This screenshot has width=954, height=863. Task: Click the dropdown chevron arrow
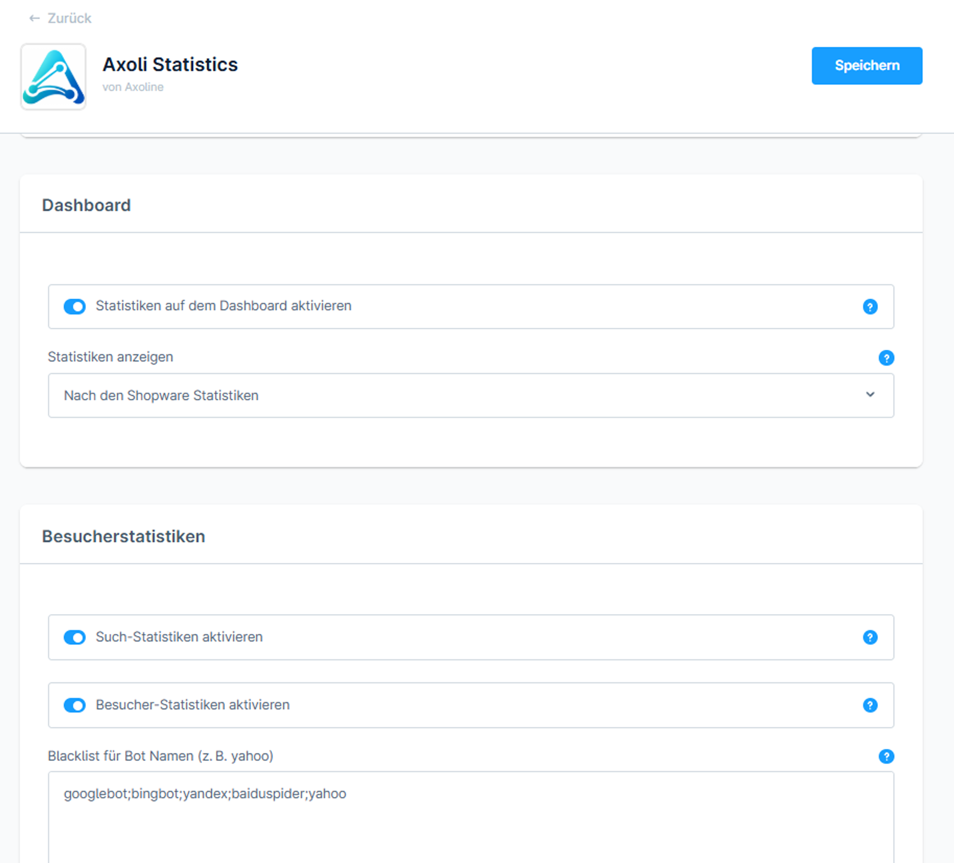870,394
